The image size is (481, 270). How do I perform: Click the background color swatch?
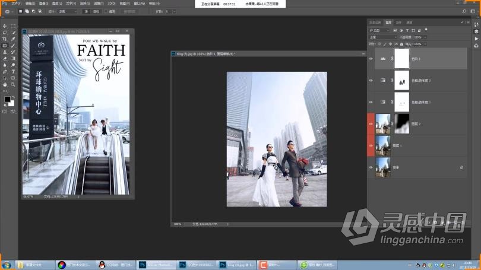(12, 104)
